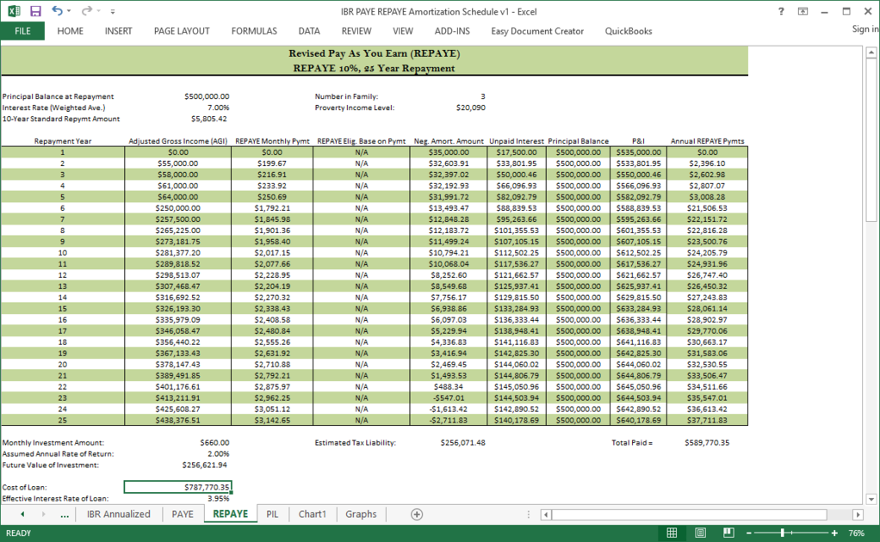880x542 pixels.
Task: Click the vertical scrollbar up arrow
Action: pos(871,52)
